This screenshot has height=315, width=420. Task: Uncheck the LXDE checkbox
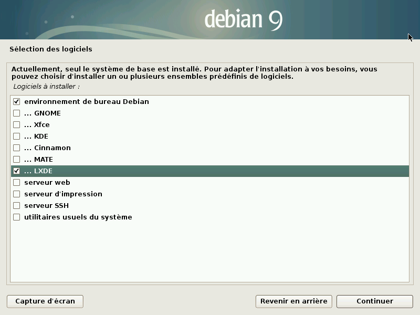pyautogui.click(x=17, y=171)
